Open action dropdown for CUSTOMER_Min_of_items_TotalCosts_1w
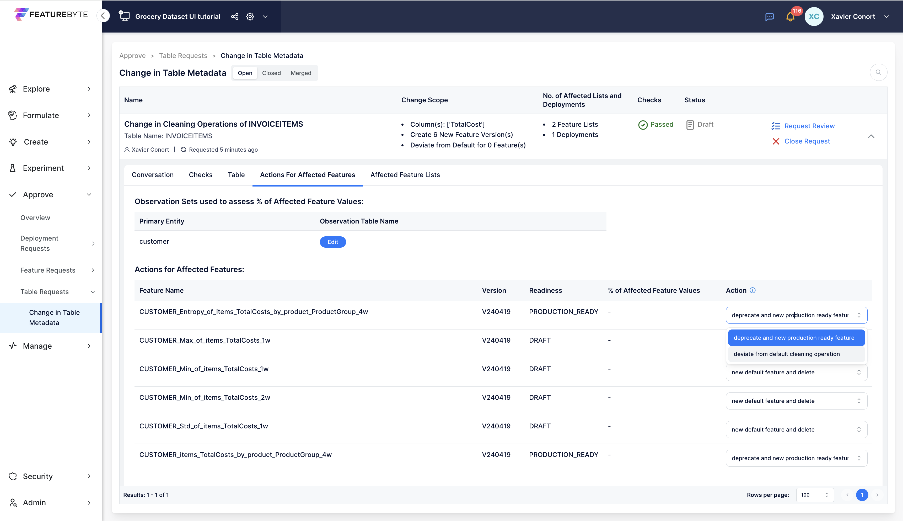The height and width of the screenshot is (521, 903). (x=797, y=372)
